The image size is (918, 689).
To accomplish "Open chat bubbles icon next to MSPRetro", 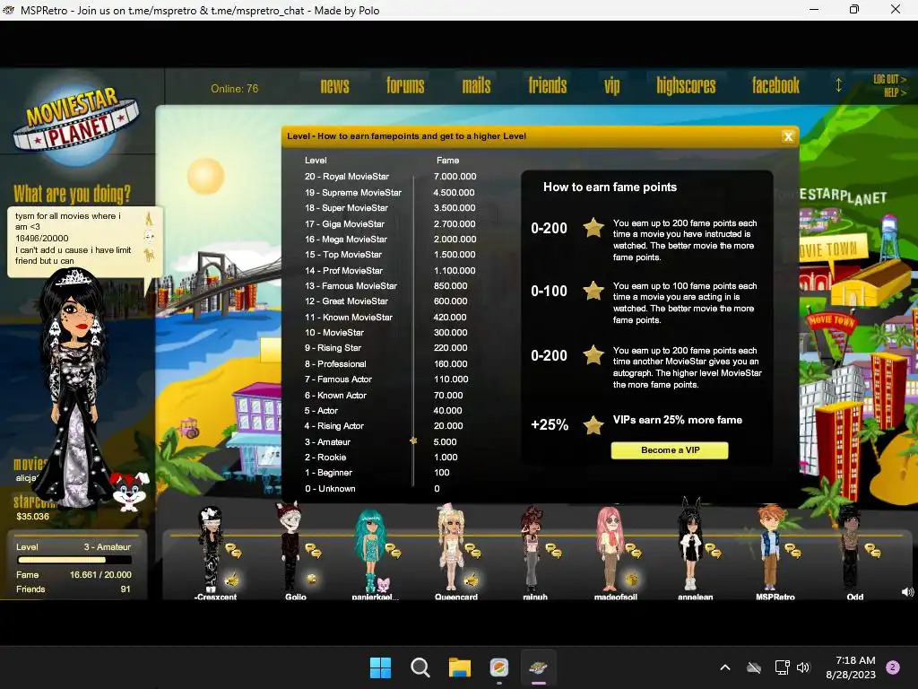I will (792, 550).
